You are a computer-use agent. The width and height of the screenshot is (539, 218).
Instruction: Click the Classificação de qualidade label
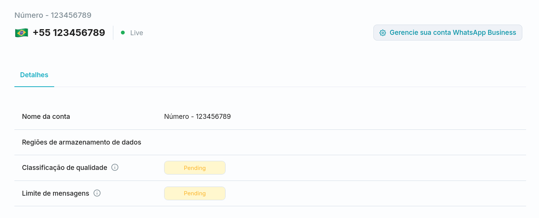click(x=64, y=168)
